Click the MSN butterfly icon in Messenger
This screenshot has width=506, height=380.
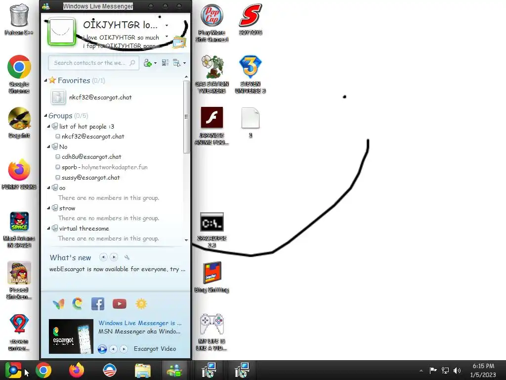pyautogui.click(x=58, y=304)
